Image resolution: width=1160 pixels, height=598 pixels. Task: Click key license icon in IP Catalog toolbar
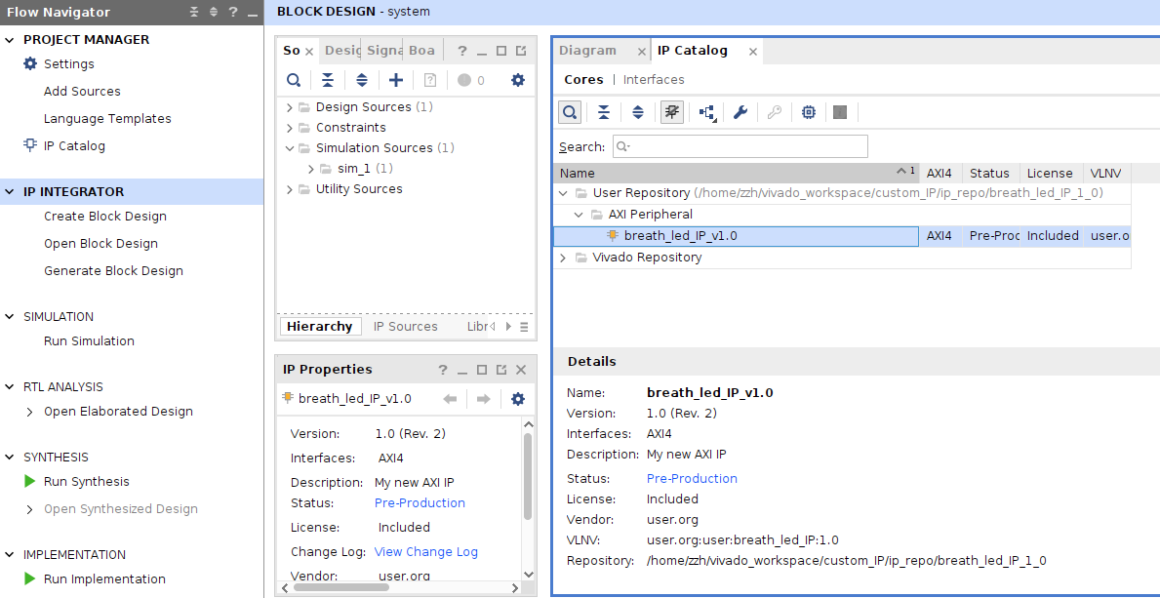[x=775, y=112]
